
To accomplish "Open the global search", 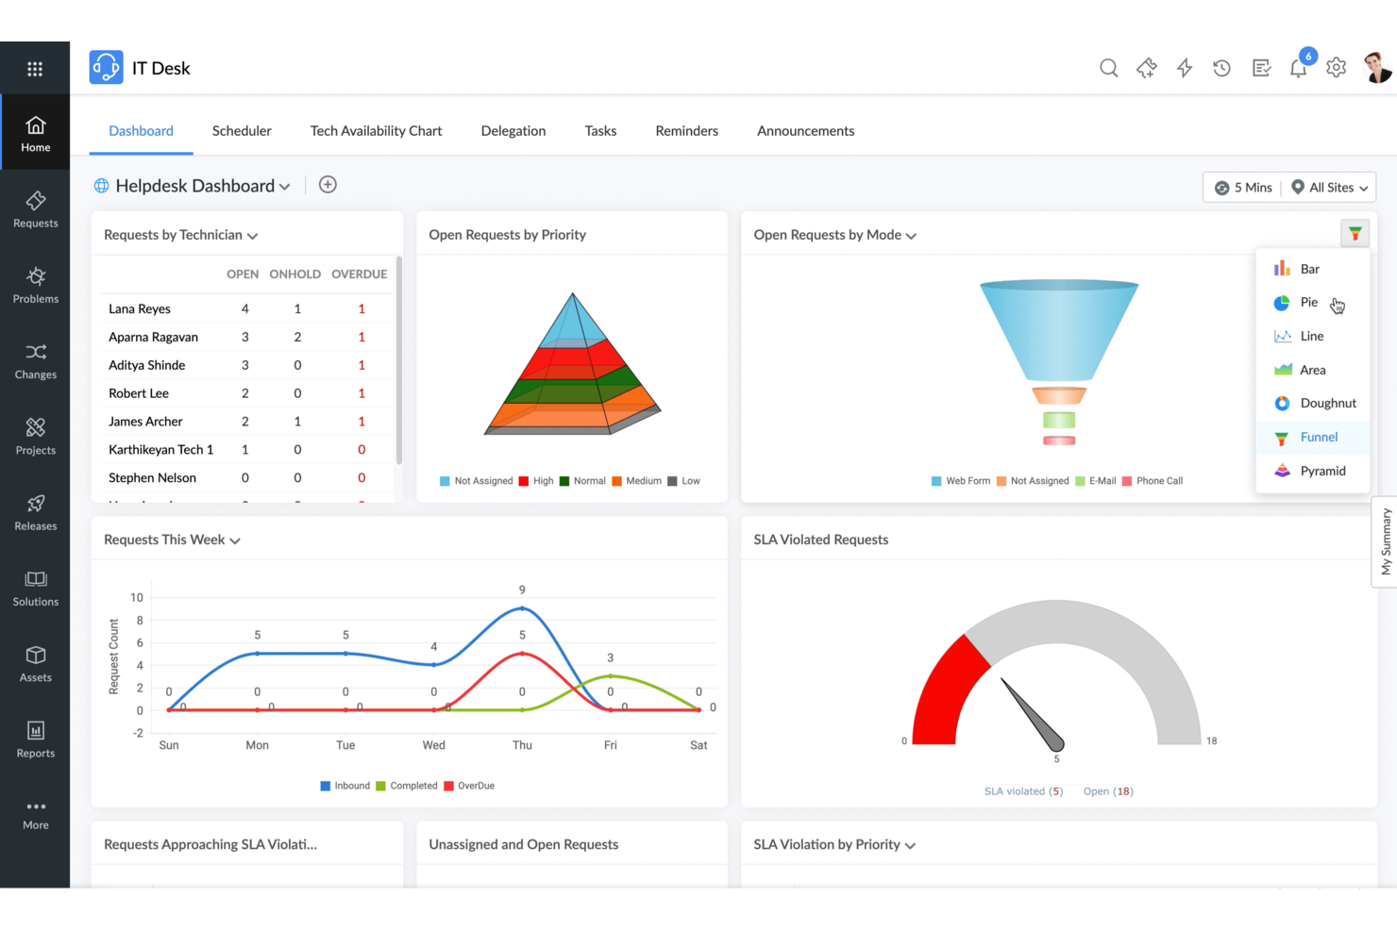I will (1108, 67).
